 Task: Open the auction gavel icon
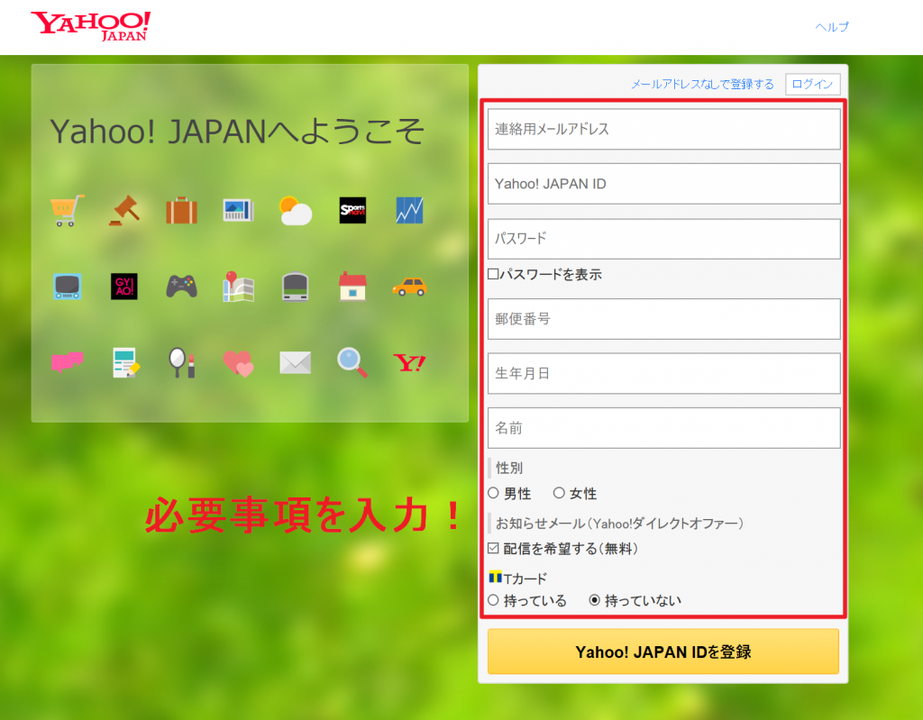124,210
